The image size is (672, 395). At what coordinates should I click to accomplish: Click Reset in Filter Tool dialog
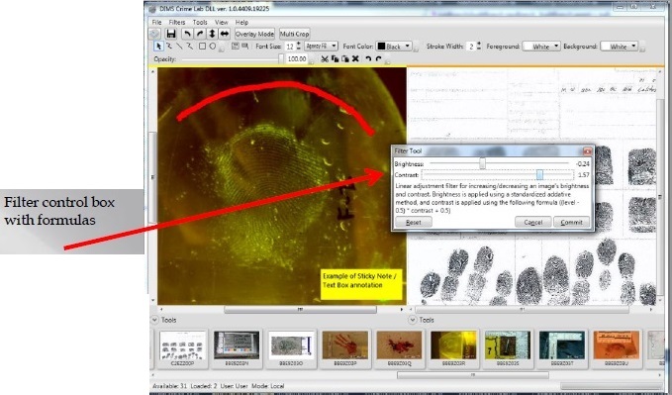(x=413, y=222)
